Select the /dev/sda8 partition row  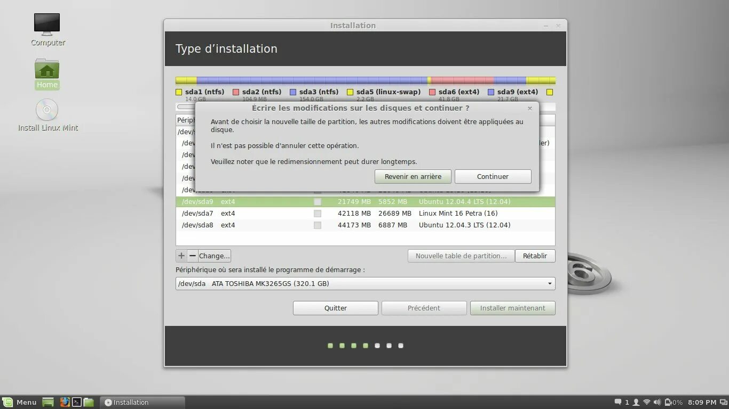point(366,225)
